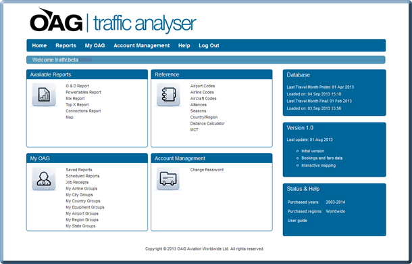Viewport: 412px width, 264px height.
Task: Go to Saved Reports
Action: point(79,170)
